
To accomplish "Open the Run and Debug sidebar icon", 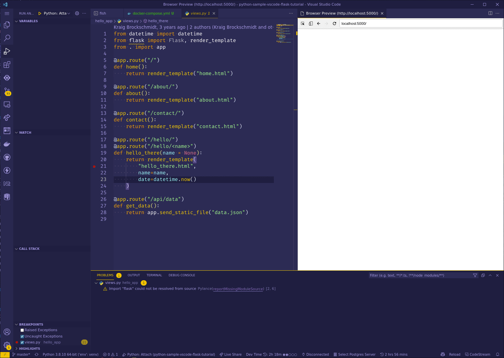I will coord(7,51).
